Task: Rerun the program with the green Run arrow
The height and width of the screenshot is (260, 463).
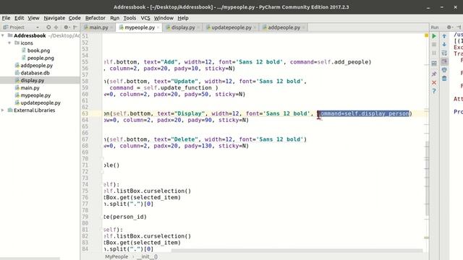Action: pos(434,36)
